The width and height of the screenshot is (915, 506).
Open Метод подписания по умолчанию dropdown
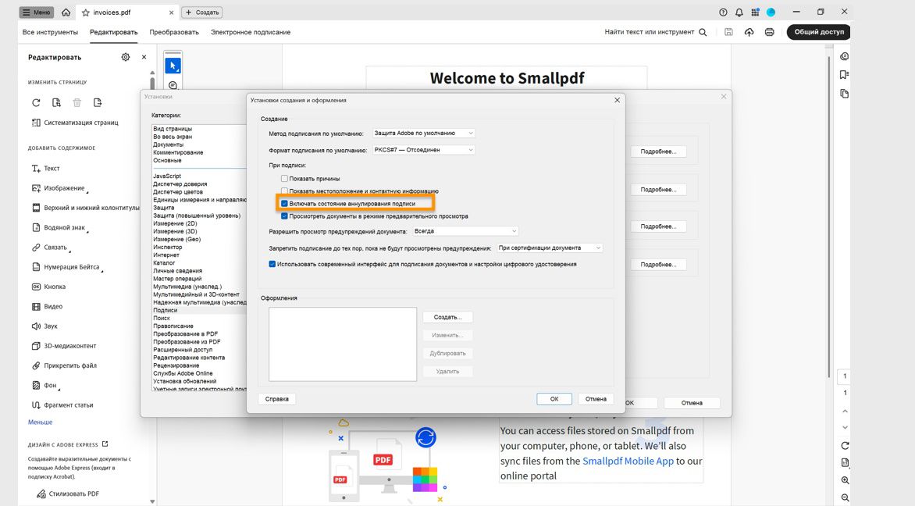coord(424,133)
